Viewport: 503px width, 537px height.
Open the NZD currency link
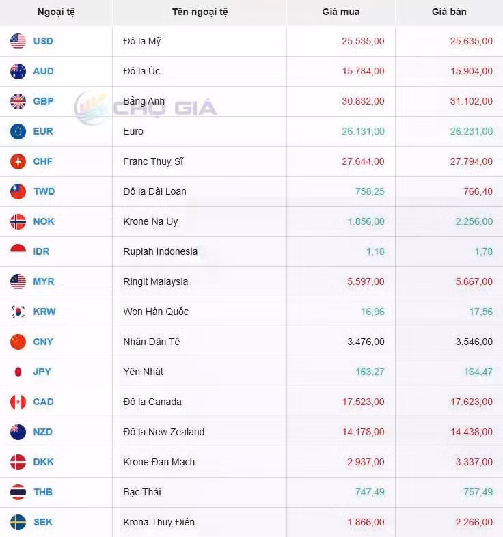[43, 432]
